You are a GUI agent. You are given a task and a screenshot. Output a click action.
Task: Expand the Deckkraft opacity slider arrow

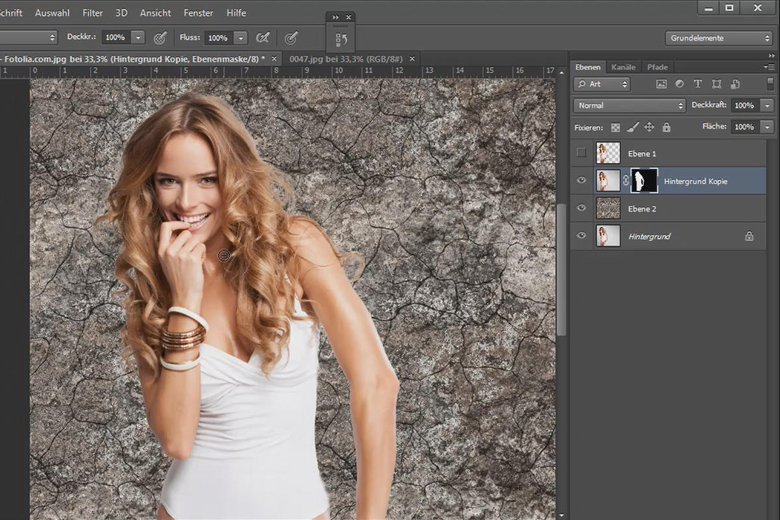coord(768,105)
